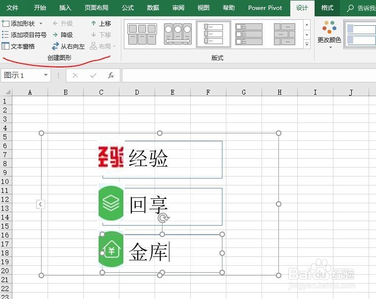Viewport: 376px width, 299px height.
Task: Open the Name Box dropdown arrow
Action: [46, 75]
